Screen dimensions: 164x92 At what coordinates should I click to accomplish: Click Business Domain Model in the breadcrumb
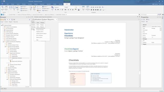point(38,15)
